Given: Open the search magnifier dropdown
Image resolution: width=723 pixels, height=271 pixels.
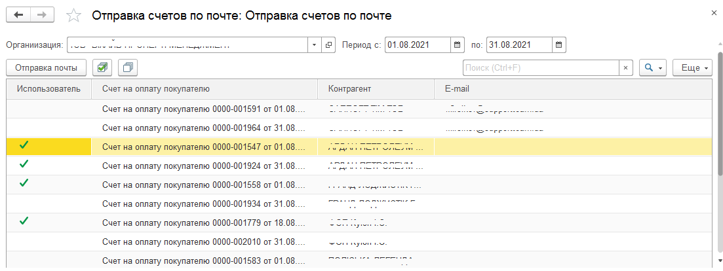Looking at the screenshot, I should click(x=652, y=67).
